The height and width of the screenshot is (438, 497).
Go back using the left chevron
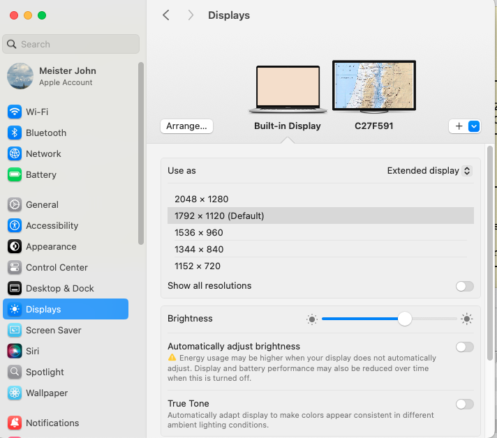166,15
